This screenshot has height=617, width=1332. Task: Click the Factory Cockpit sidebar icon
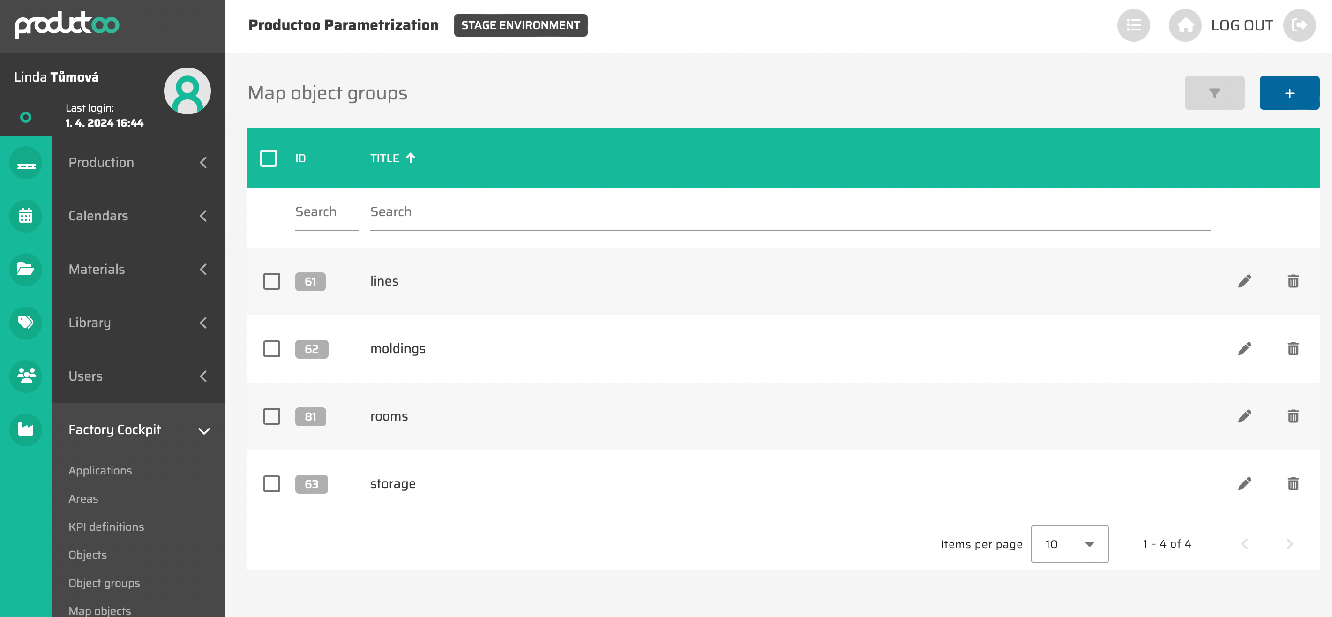coord(26,429)
